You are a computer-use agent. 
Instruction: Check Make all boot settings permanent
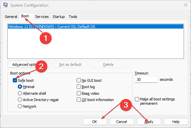(137, 99)
